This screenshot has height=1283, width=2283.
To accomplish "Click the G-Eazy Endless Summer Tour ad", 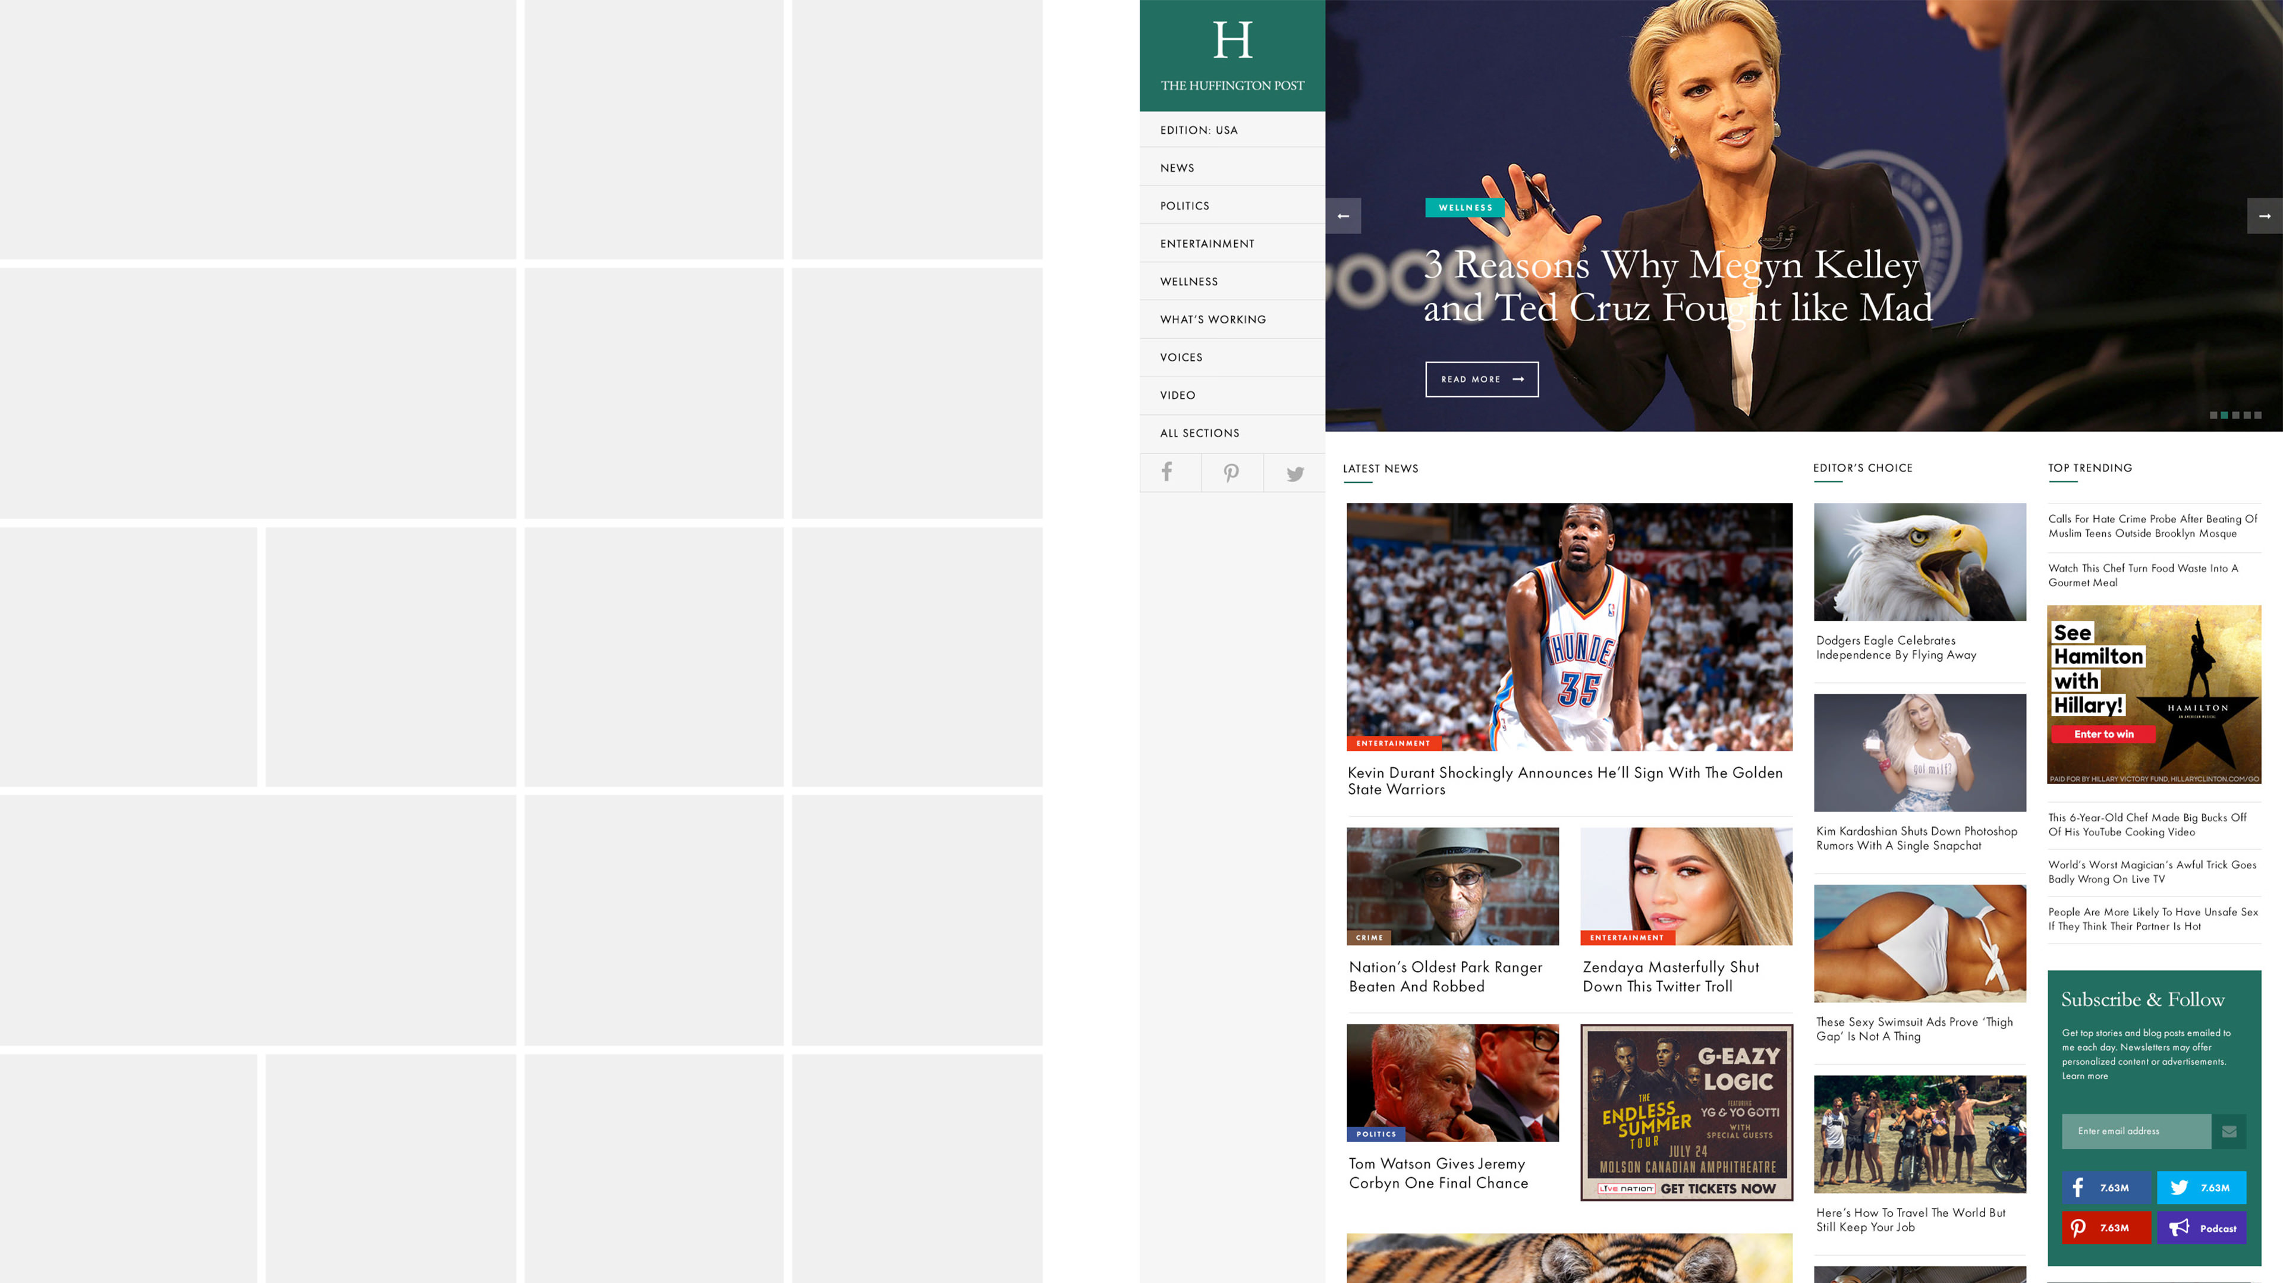I will coord(1685,1112).
